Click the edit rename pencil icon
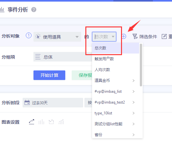This screenshot has width=172, height=145. [164, 36]
